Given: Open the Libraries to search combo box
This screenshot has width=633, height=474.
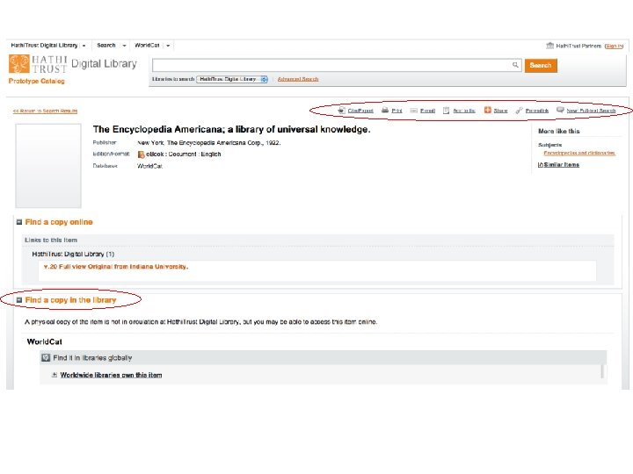Looking at the screenshot, I should 232,79.
